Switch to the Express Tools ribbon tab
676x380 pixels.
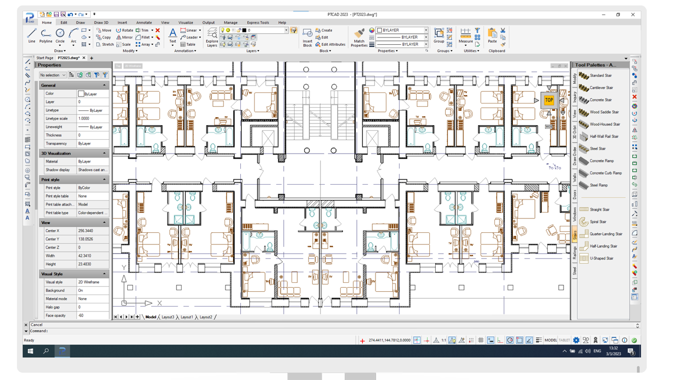258,23
